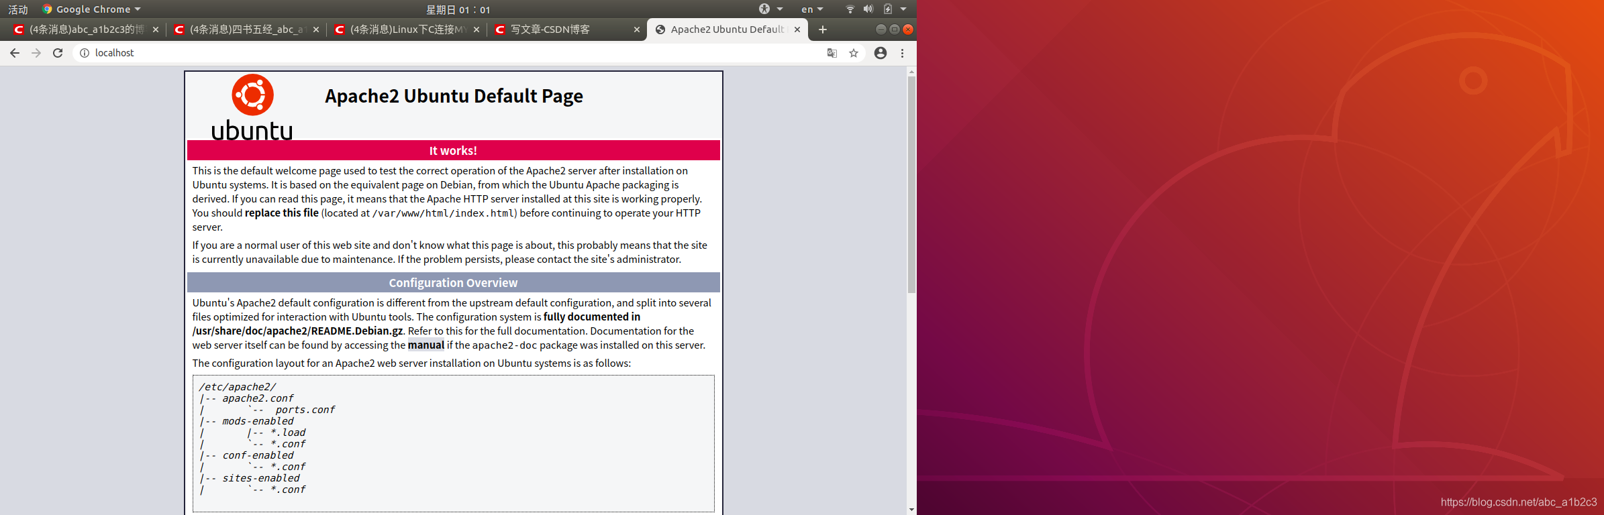Open the Chrome profile account icon

pos(881,53)
